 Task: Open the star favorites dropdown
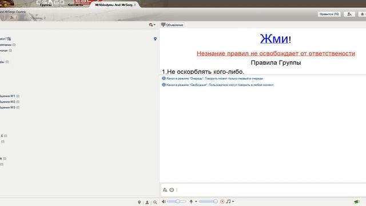click(x=363, y=14)
